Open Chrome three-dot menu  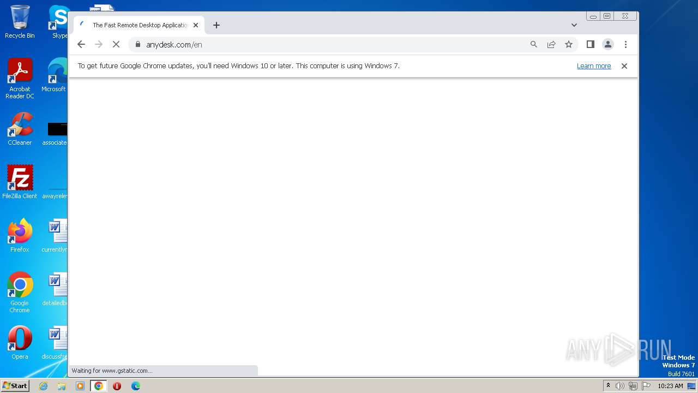[625, 44]
